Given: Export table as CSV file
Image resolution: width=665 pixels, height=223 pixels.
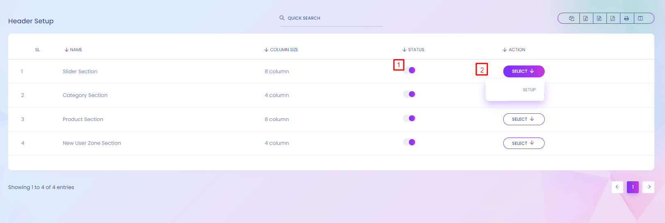Looking at the screenshot, I should pos(599,18).
